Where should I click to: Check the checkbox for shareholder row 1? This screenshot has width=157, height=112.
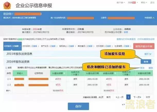tap(8, 79)
